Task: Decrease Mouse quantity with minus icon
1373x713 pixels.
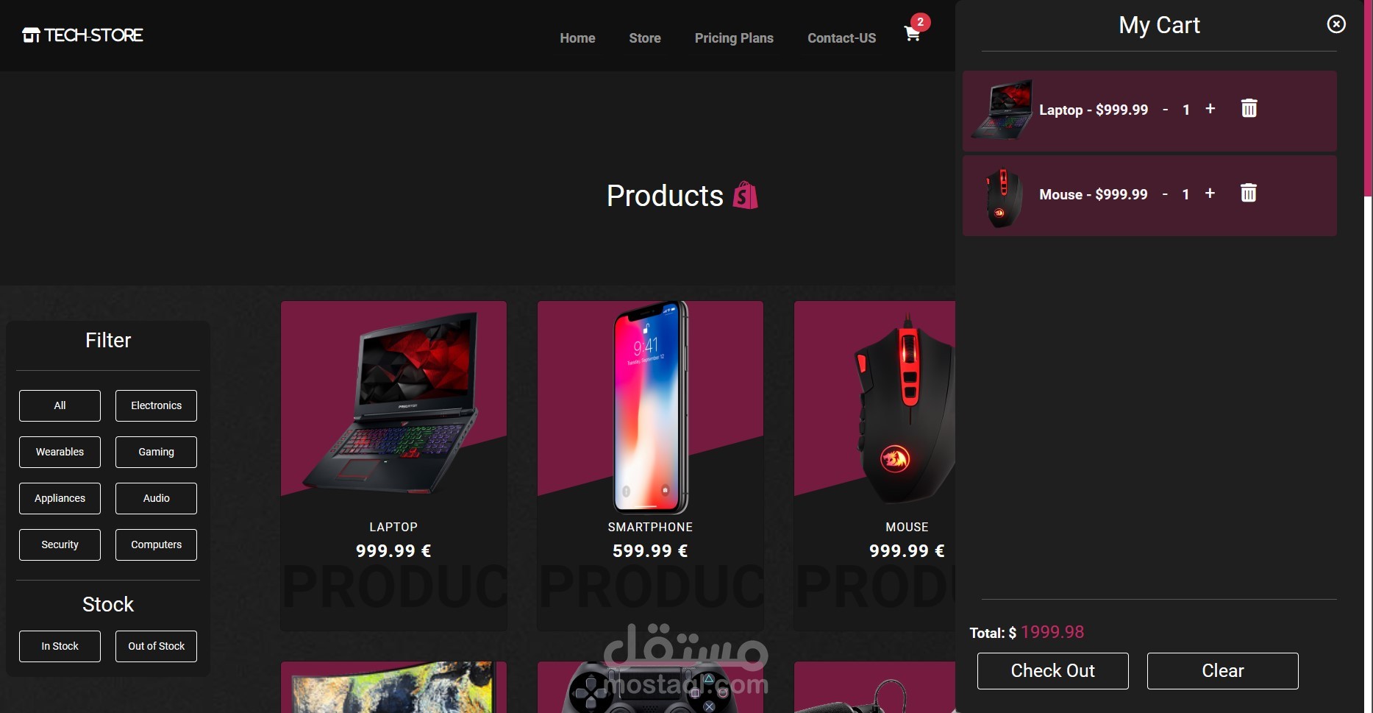Action: (x=1165, y=194)
